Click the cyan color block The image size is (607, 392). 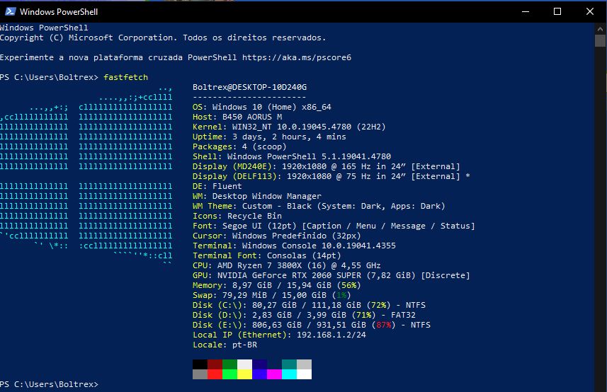tap(289, 374)
